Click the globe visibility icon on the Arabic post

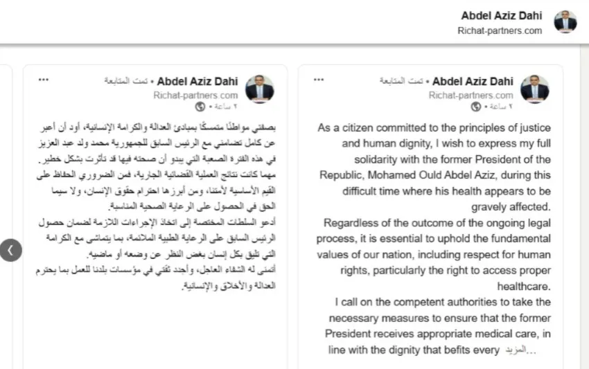click(201, 107)
